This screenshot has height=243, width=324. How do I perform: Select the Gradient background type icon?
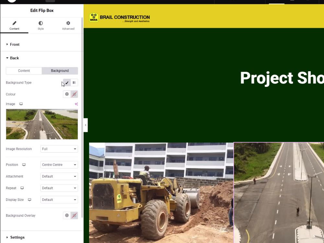point(74,83)
